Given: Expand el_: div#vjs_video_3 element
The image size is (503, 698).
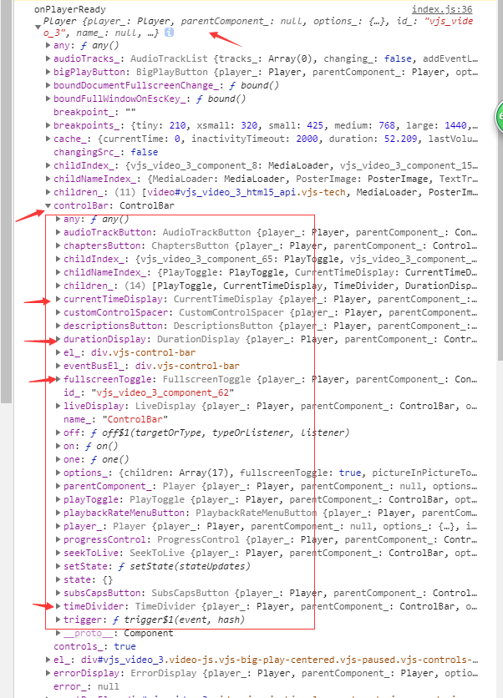Looking at the screenshot, I should click(48, 660).
